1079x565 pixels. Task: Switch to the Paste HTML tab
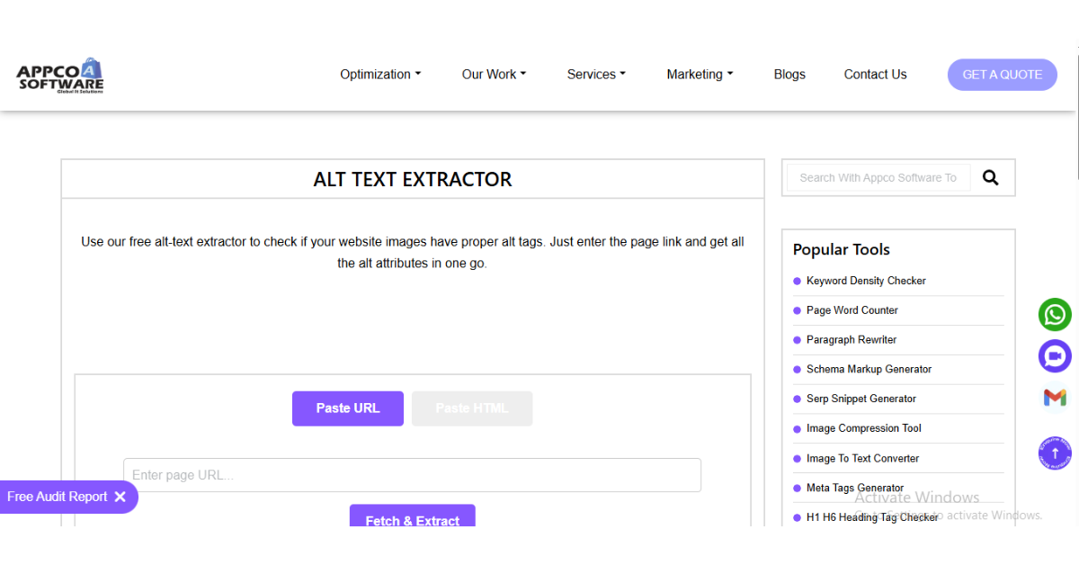[472, 408]
